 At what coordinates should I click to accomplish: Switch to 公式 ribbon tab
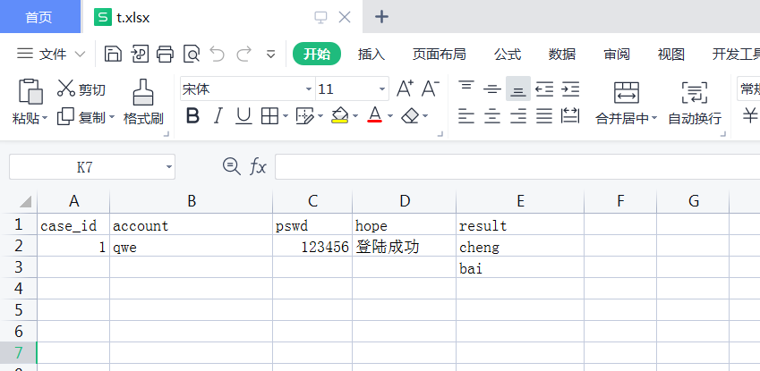click(x=508, y=54)
